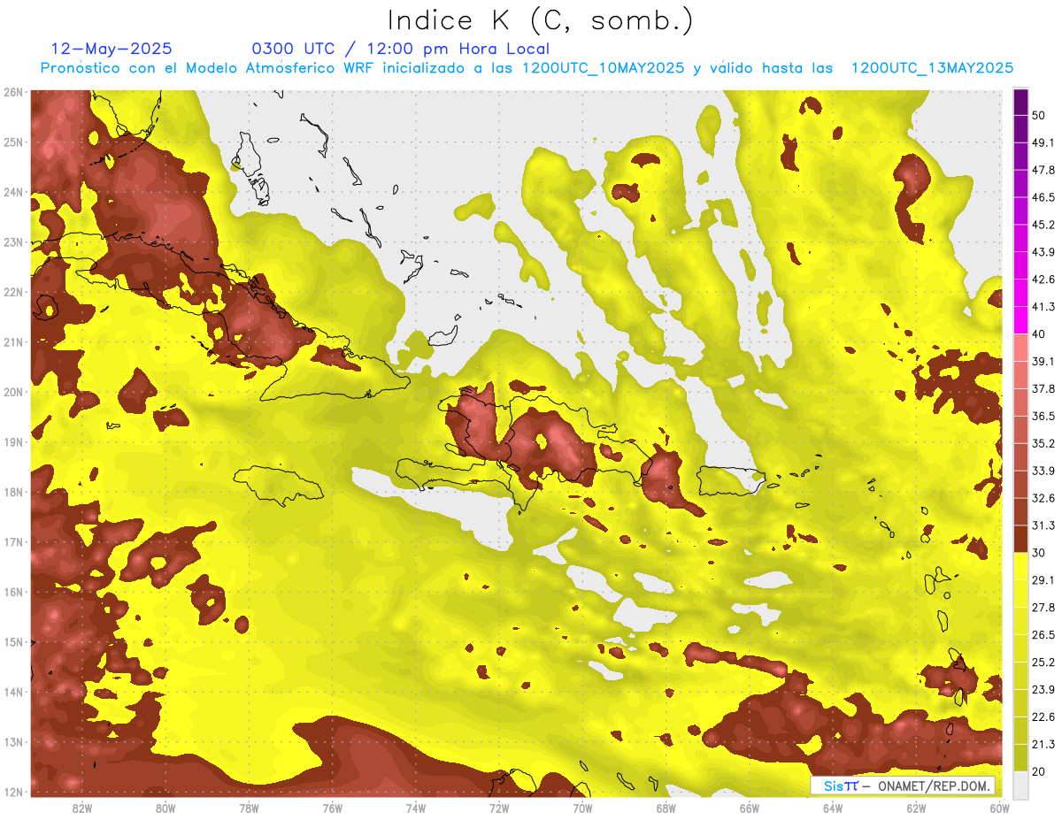Click the colorbar value "33.9"
Screen dimensions: 1062x820
point(1043,471)
